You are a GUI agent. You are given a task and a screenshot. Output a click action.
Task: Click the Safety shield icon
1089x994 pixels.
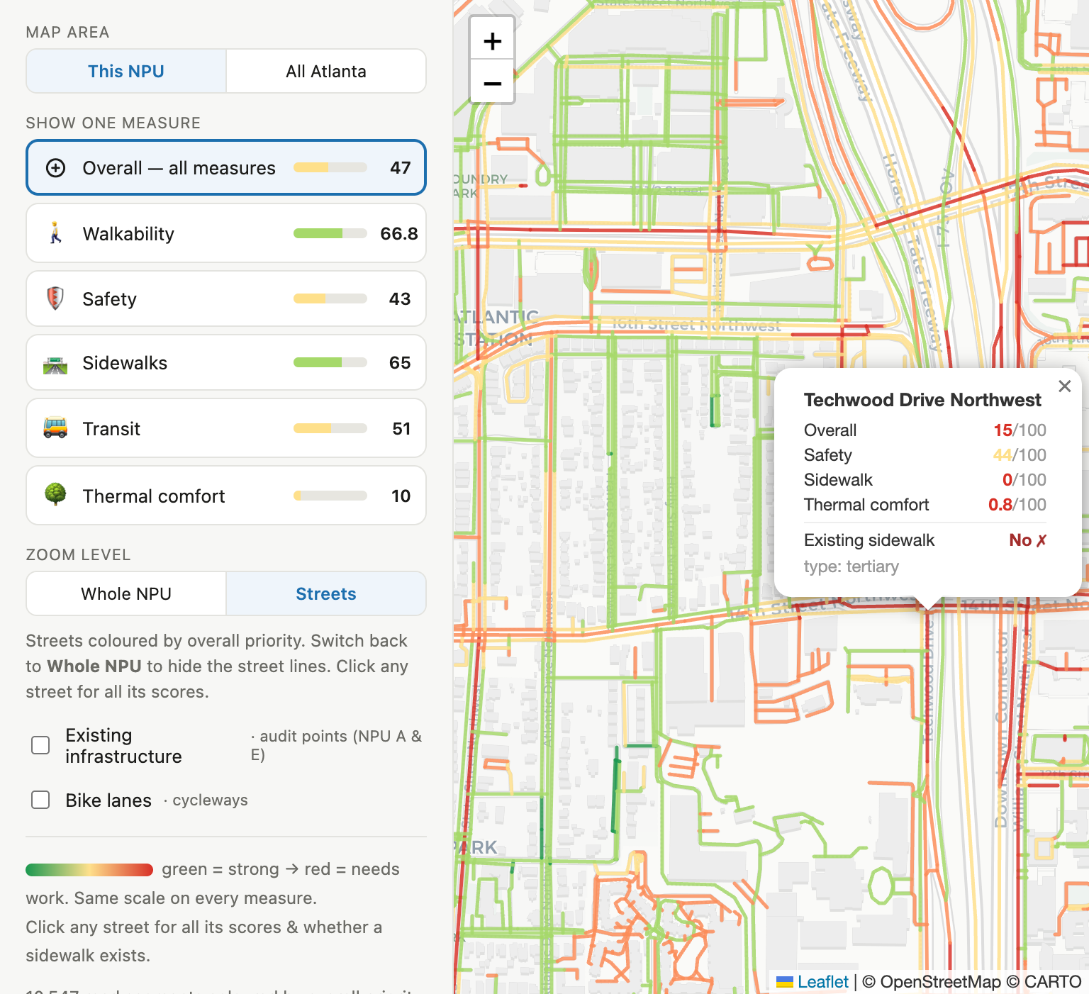[55, 298]
